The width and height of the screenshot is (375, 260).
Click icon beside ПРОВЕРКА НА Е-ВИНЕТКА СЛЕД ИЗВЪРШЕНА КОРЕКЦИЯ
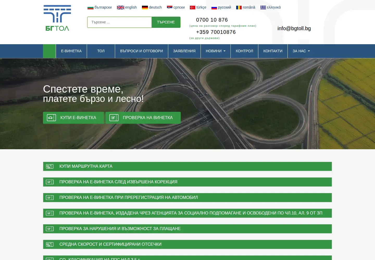(50, 182)
